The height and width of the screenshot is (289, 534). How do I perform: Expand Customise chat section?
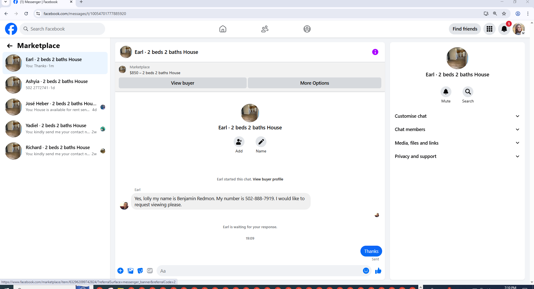point(457,116)
